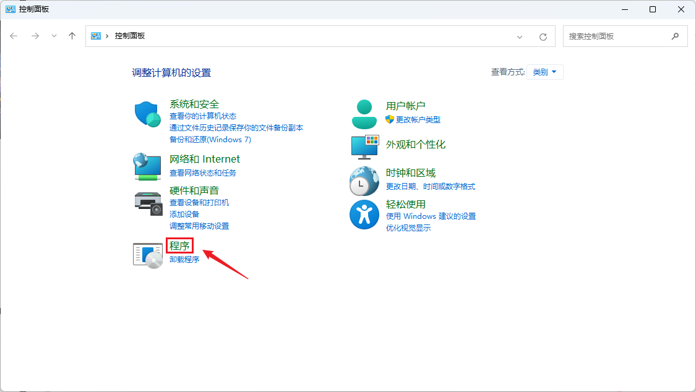
Task: Expand the address bar history dropdown arrow
Action: (520, 36)
